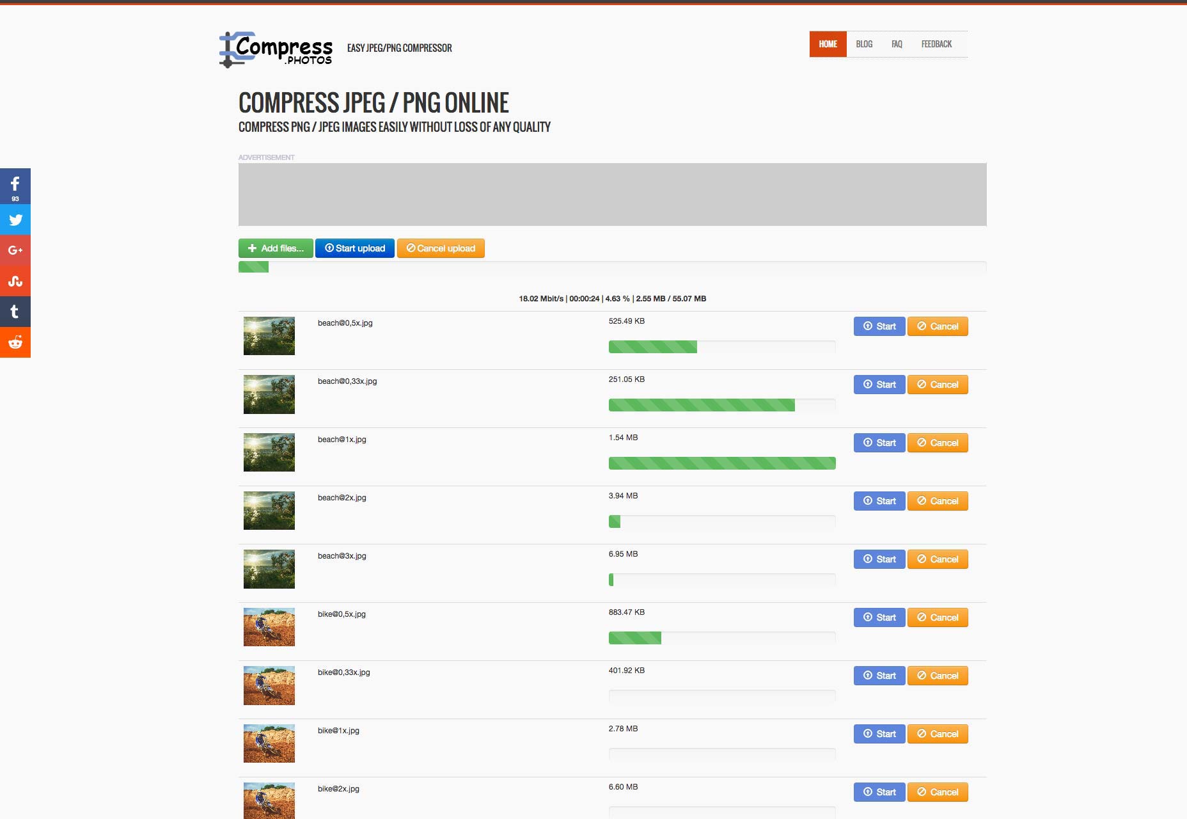Screen dimensions: 1187x819
Task: Share on Tumblr sidebar icon
Action: [x=15, y=312]
